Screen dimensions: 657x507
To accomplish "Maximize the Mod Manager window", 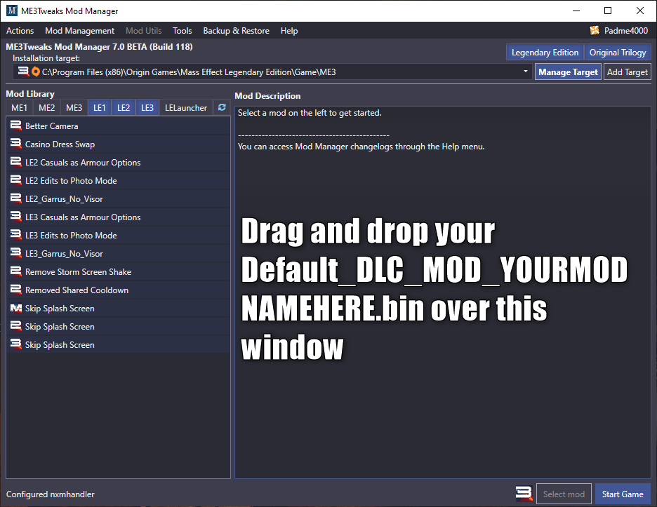I will (x=608, y=11).
